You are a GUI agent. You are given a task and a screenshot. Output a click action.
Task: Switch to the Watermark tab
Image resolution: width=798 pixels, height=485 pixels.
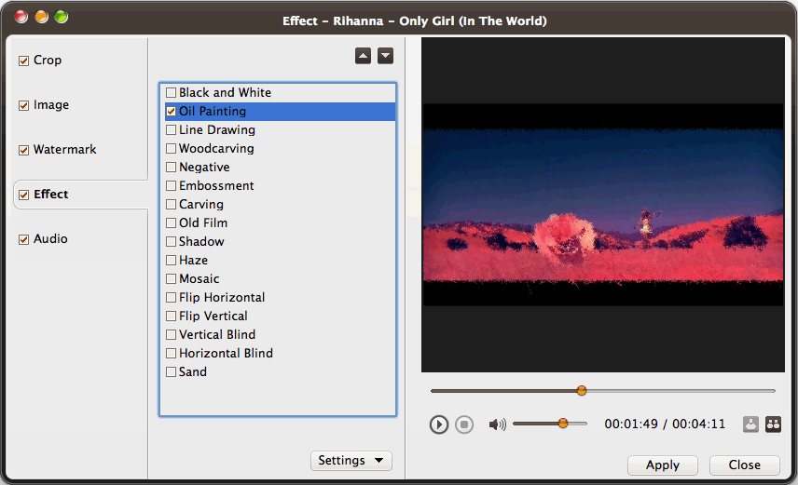[64, 150]
